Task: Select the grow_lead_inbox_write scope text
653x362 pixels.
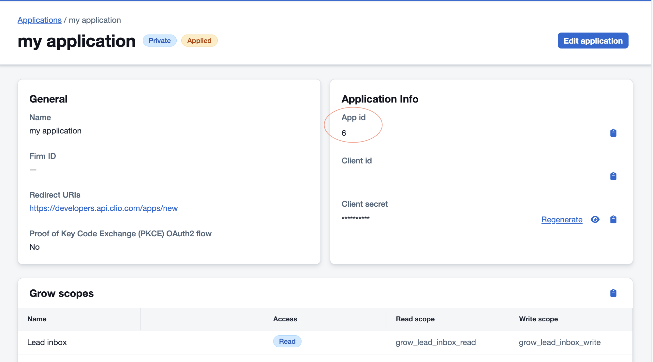Action: tap(560, 342)
